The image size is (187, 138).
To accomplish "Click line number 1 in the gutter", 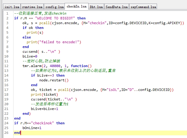I will pos(7,13).
